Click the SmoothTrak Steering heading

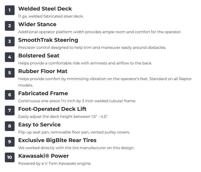(48, 40)
